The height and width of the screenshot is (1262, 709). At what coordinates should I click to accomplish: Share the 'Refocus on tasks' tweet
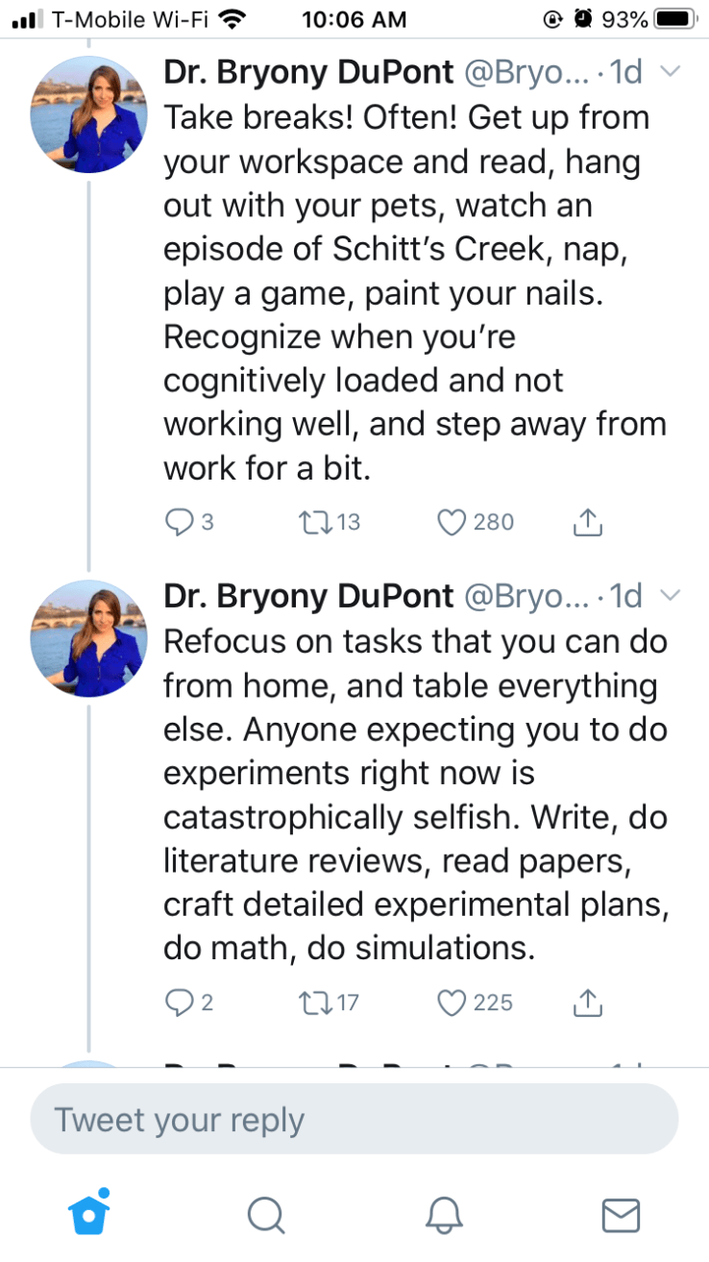(x=588, y=1002)
